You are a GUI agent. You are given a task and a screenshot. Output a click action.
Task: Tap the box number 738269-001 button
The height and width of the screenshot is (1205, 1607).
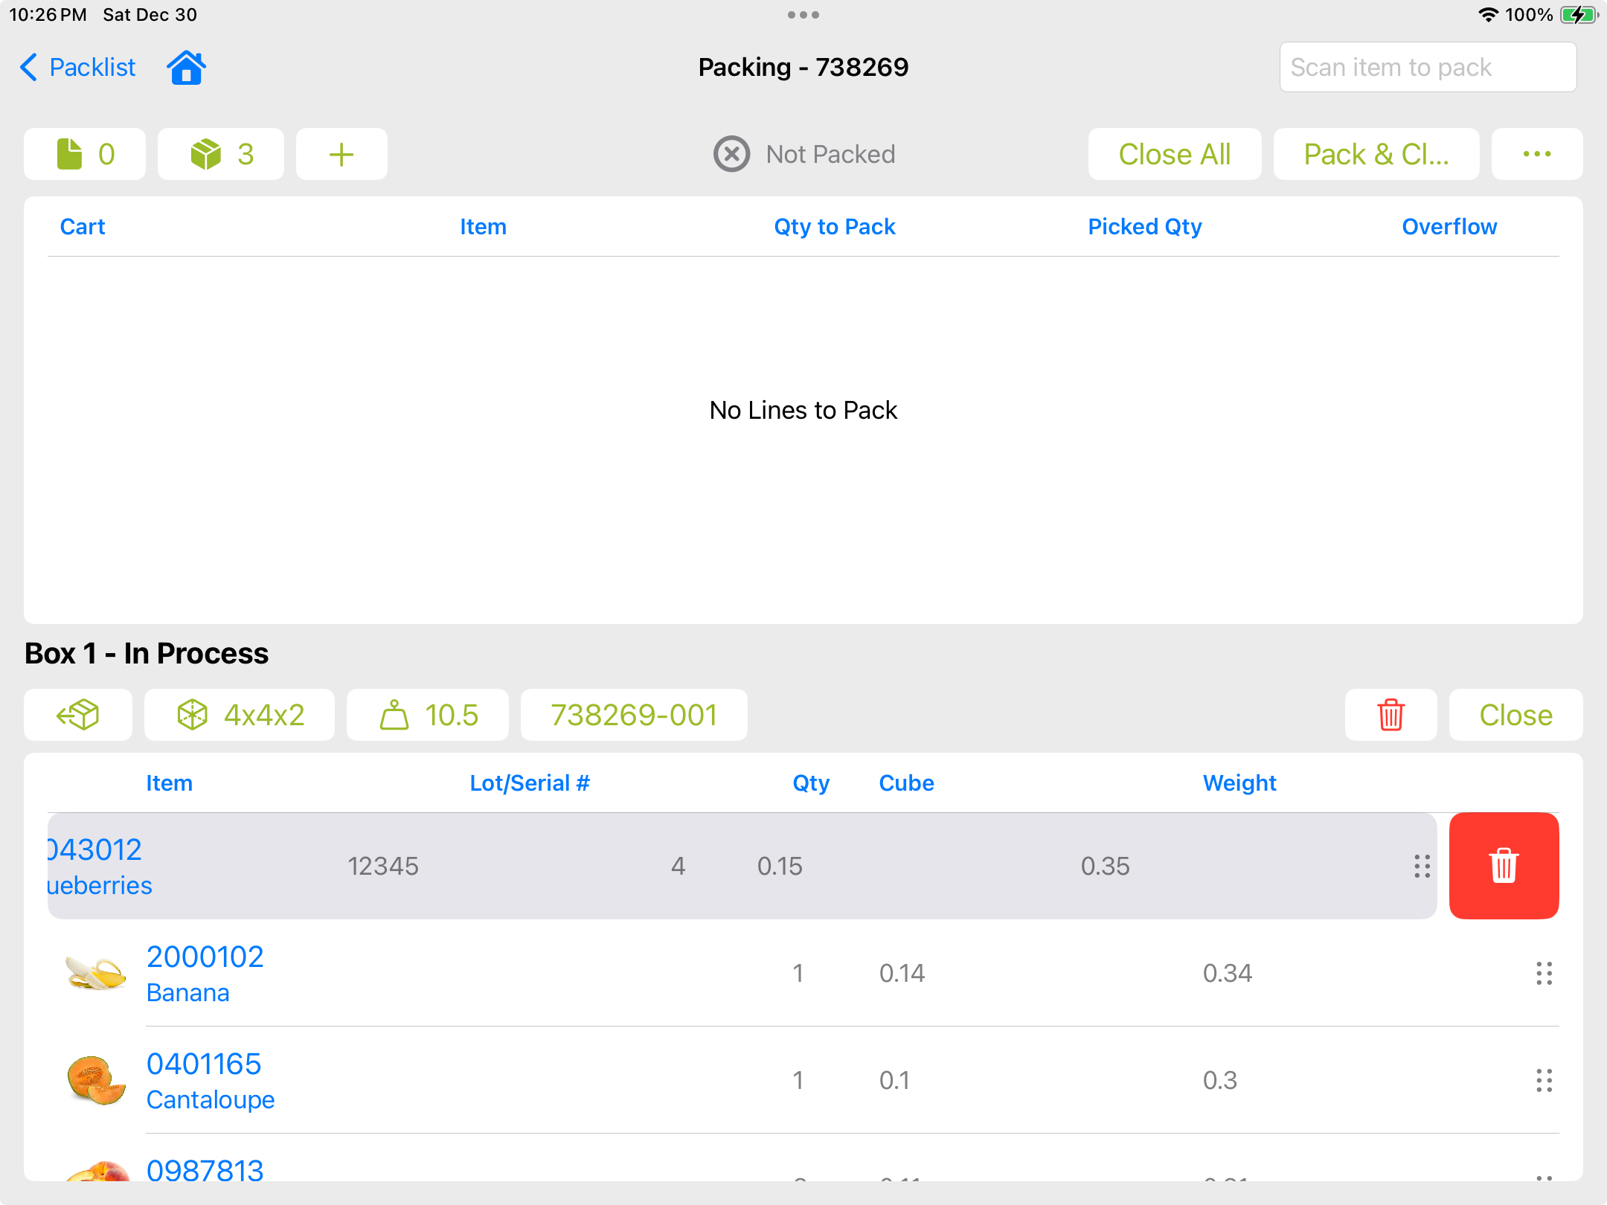pos(634,715)
